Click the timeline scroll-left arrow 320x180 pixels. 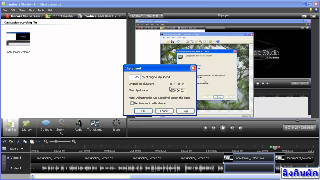tap(32, 176)
